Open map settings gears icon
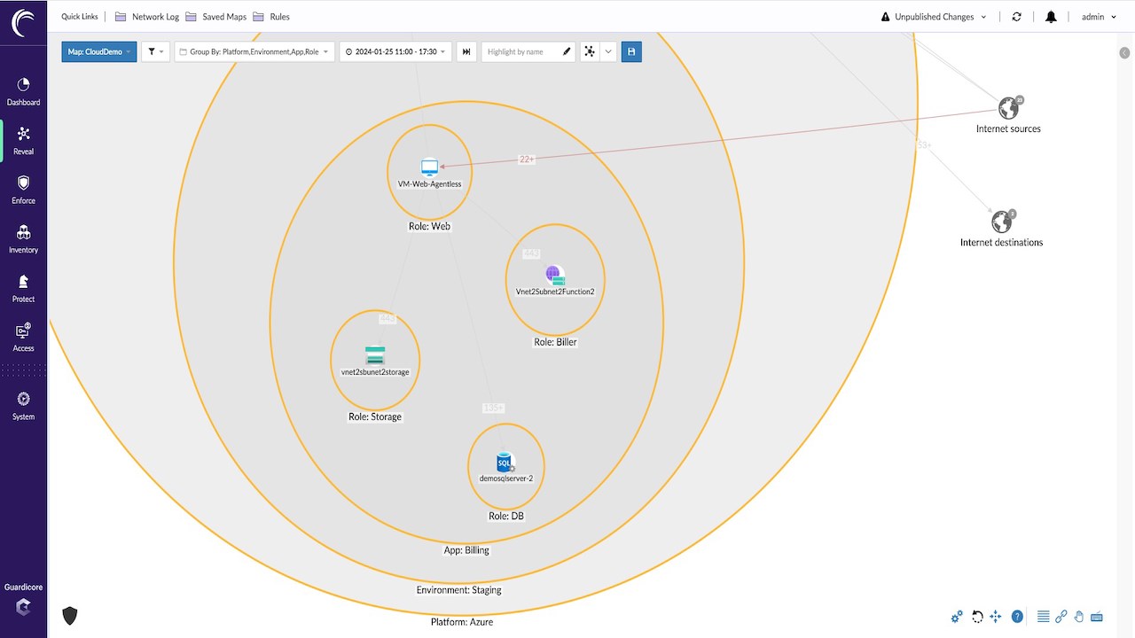Image resolution: width=1135 pixels, height=638 pixels. click(x=957, y=617)
